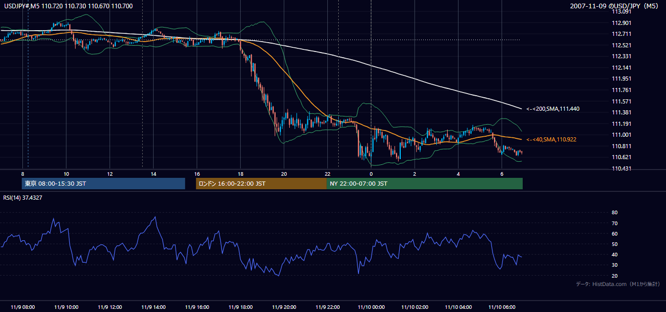Click hour label 2 under price chart
Image resolution: width=666 pixels, height=312 pixels.
(x=415, y=174)
